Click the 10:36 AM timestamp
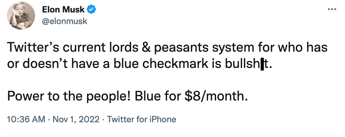 click(x=26, y=119)
